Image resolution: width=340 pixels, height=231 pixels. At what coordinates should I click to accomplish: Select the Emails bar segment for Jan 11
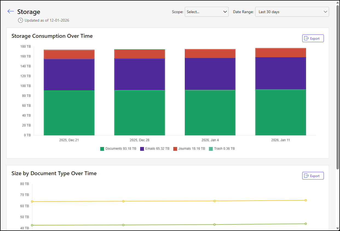point(281,73)
